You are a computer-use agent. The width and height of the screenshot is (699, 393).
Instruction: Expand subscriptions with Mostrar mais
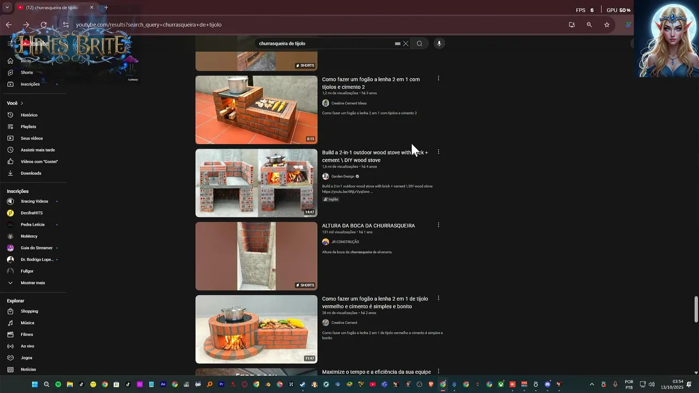click(x=33, y=283)
